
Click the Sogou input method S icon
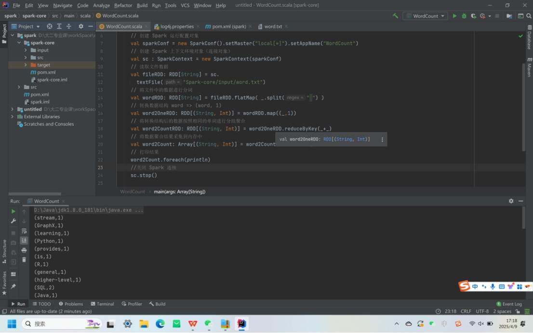point(464,286)
